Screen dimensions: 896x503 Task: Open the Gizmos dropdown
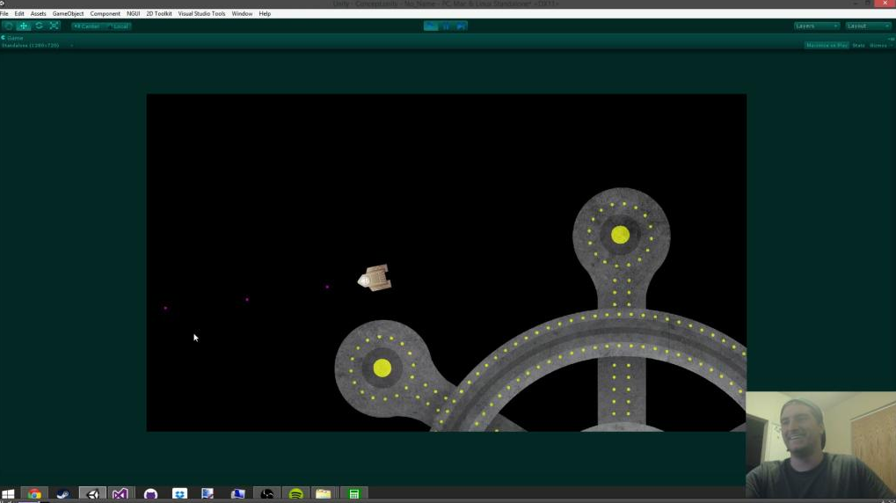click(x=880, y=45)
